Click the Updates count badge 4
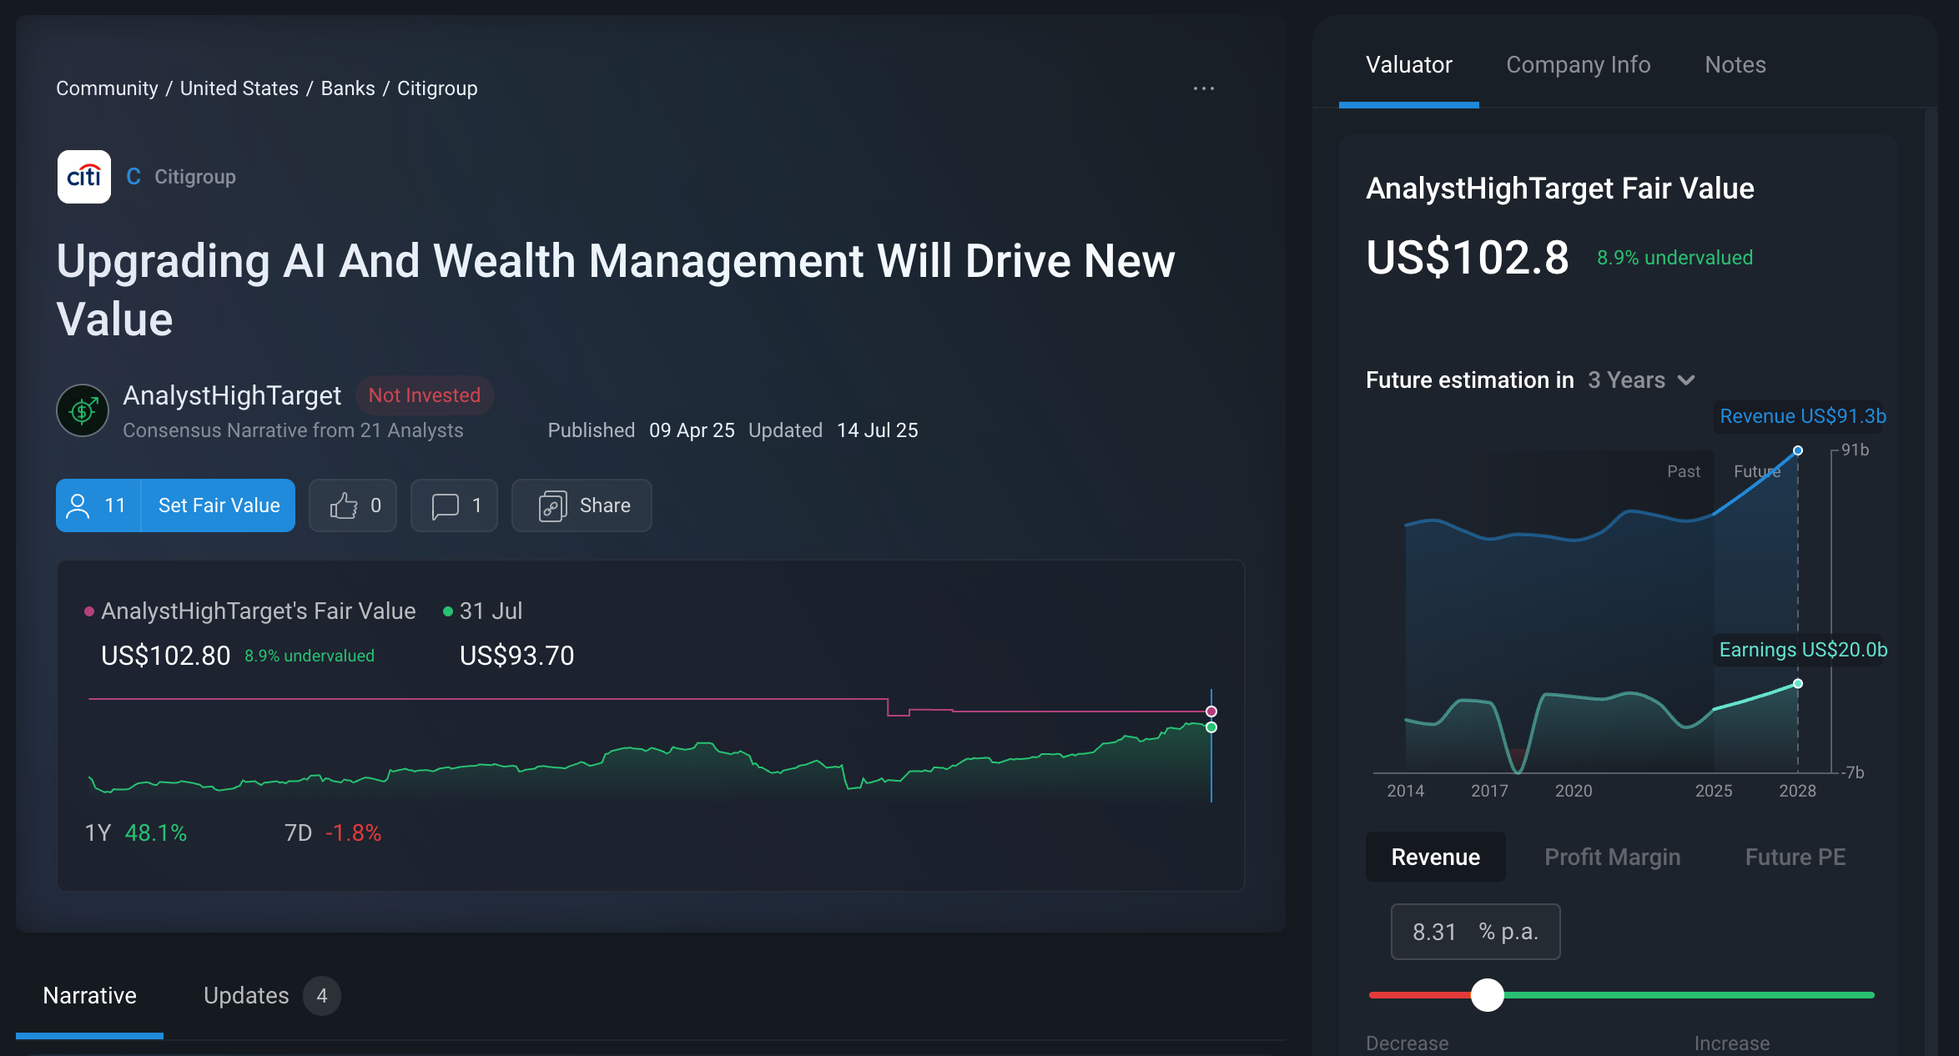This screenshot has width=1959, height=1056. (321, 996)
